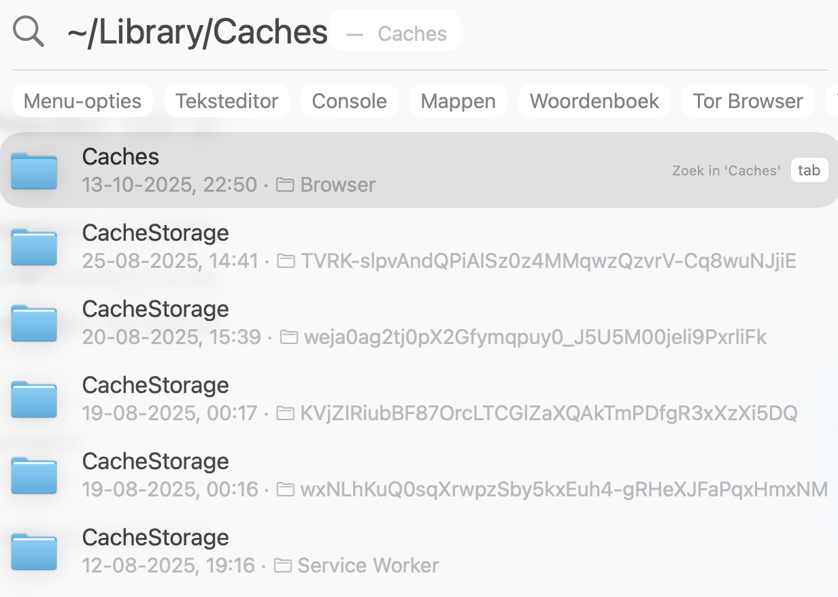Click the Tor Browser filter
Viewport: 838px width, 597px height.
(x=748, y=101)
